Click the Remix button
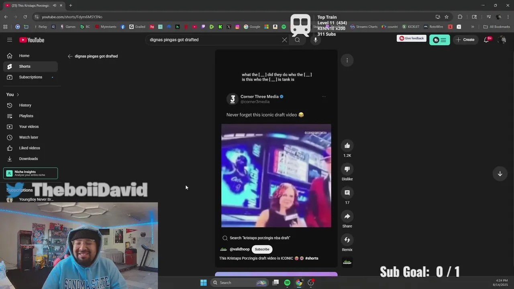Screen dimensions: 514x289 (347, 240)
